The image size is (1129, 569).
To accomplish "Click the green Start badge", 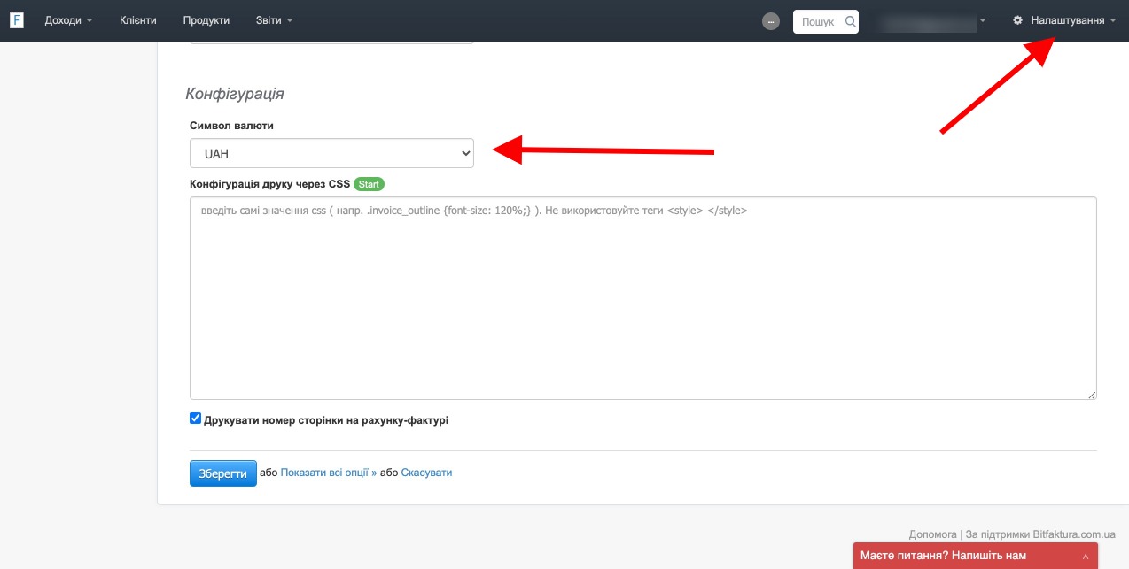I will pyautogui.click(x=369, y=184).
